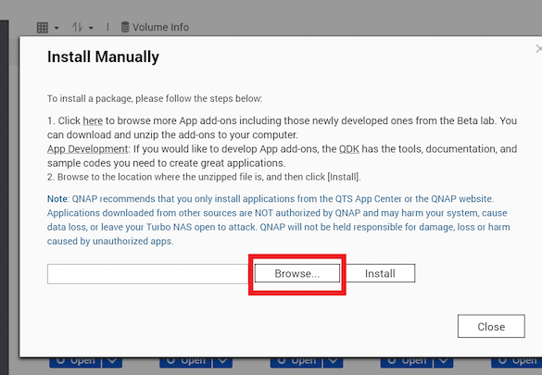Viewport: 542px width, 375px height.
Task: Click the Browse... button
Action: [297, 273]
